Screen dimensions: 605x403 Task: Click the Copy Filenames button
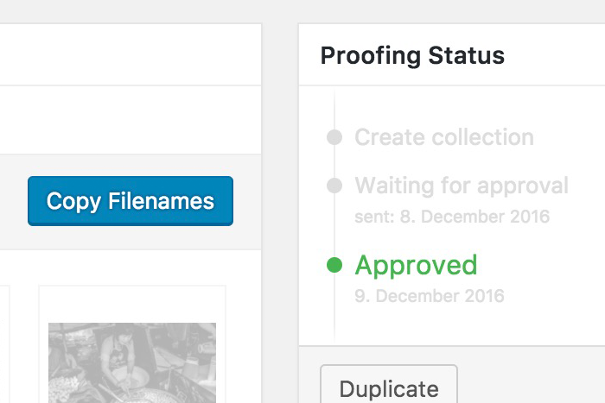click(131, 201)
